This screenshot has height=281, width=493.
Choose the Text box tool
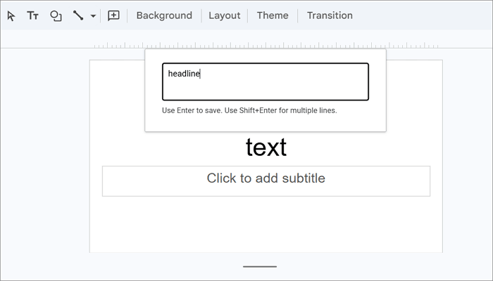pos(32,15)
